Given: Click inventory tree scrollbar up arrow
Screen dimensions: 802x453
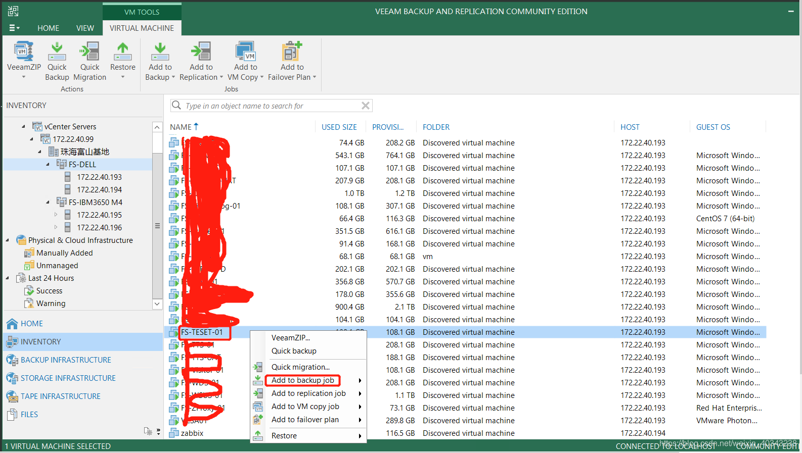Looking at the screenshot, I should click(157, 127).
